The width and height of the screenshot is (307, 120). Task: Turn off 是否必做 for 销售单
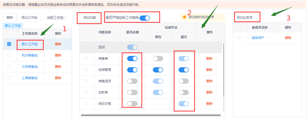click(132, 59)
